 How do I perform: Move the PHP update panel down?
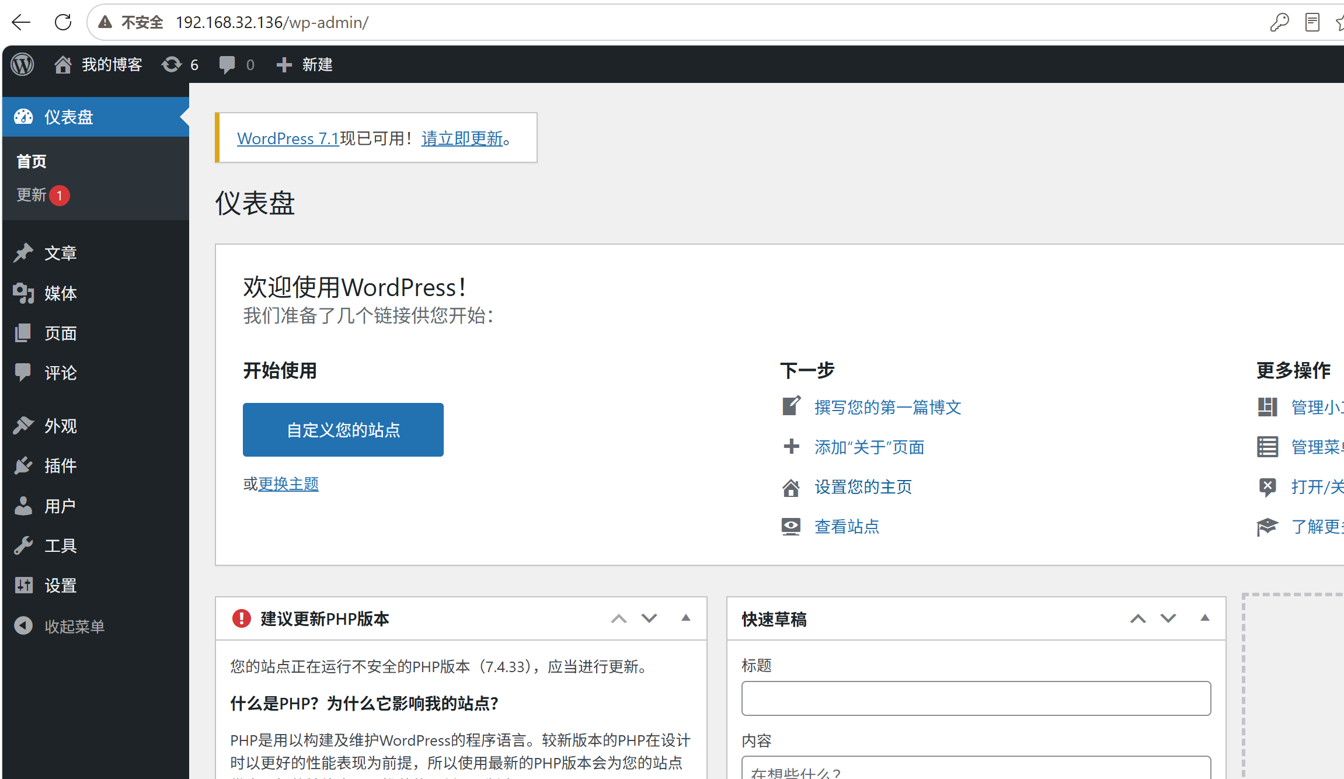click(x=649, y=618)
